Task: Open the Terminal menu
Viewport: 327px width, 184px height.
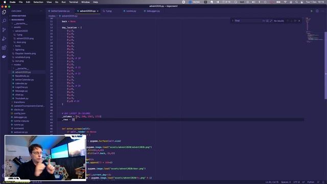Action: click(x=74, y=2)
